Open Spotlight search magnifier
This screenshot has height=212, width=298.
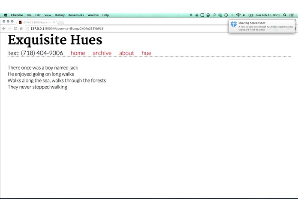tap(285, 15)
